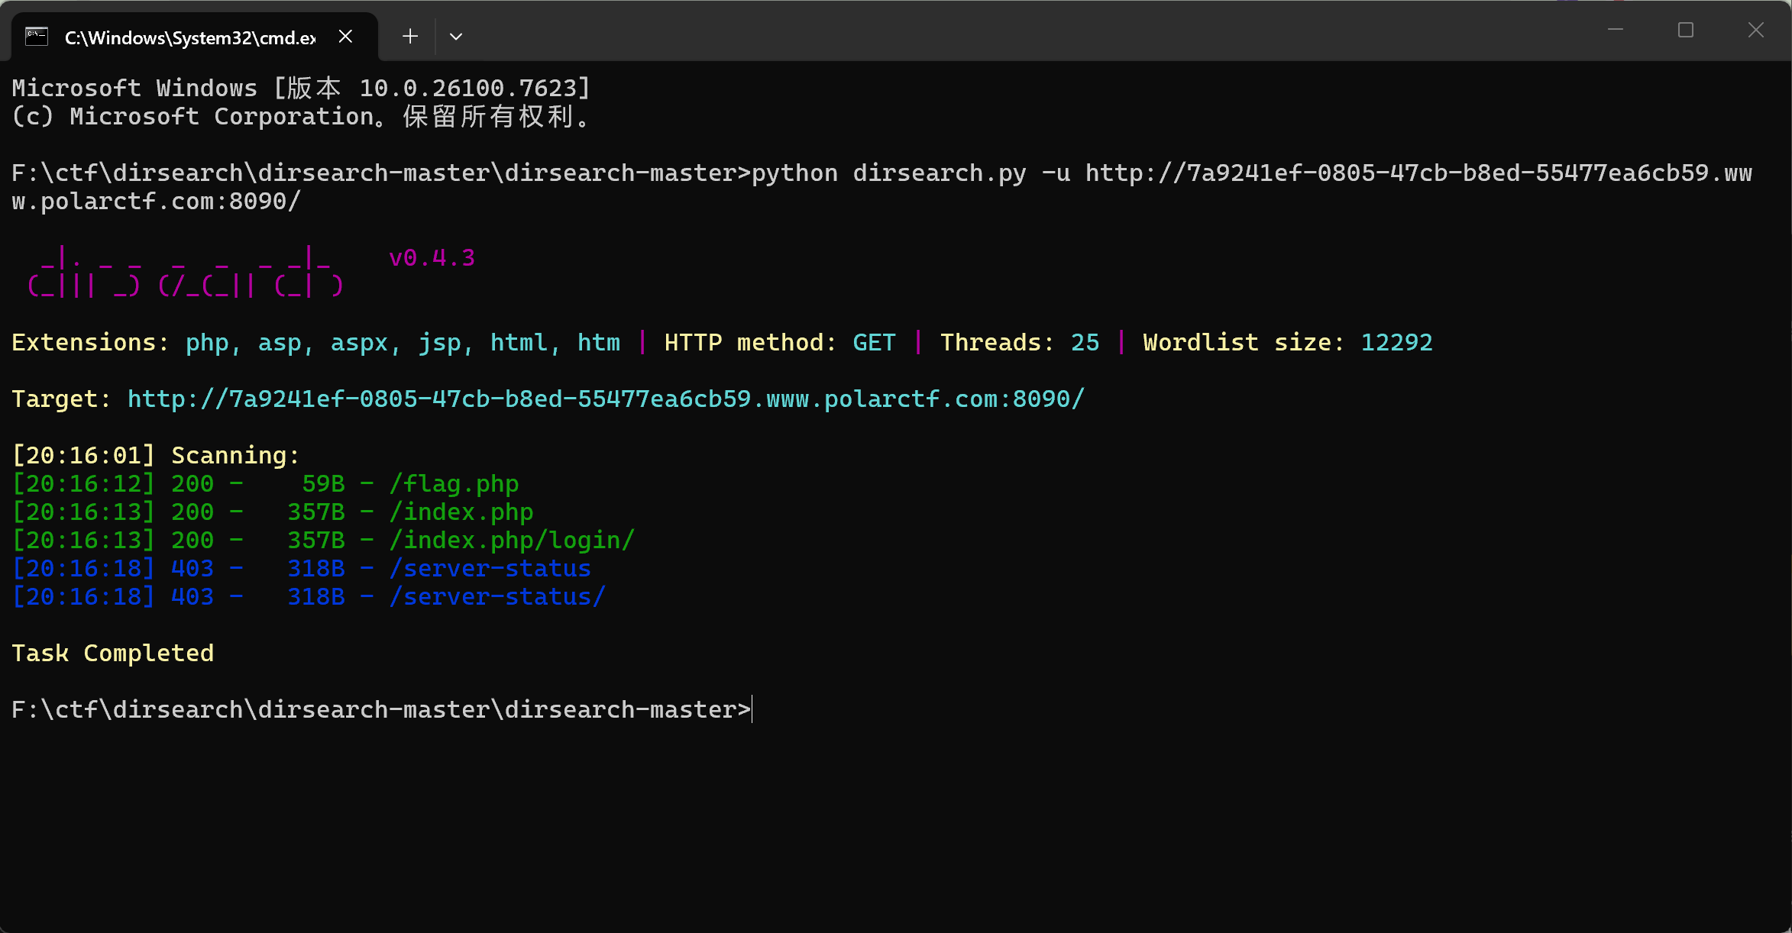
Task: Minimize the terminal window
Action: (1616, 30)
